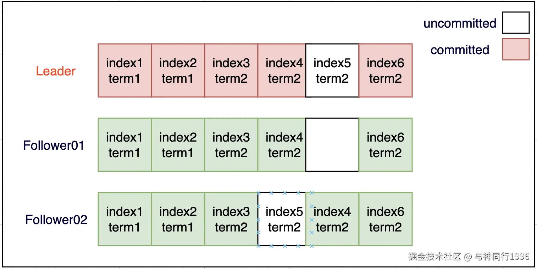
Task: Select the "uncommitted" legend text label
Action: (x=460, y=23)
